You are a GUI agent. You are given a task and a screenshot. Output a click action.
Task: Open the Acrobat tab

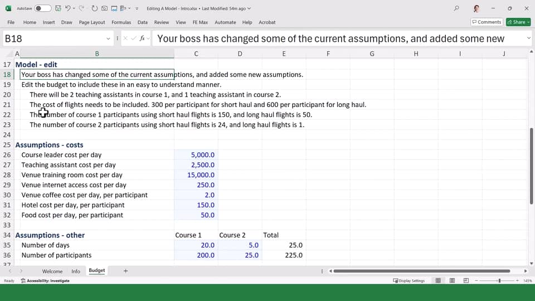(267, 22)
